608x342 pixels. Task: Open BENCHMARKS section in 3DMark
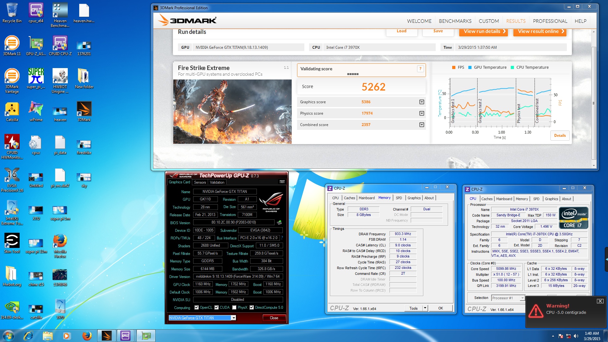point(455,21)
